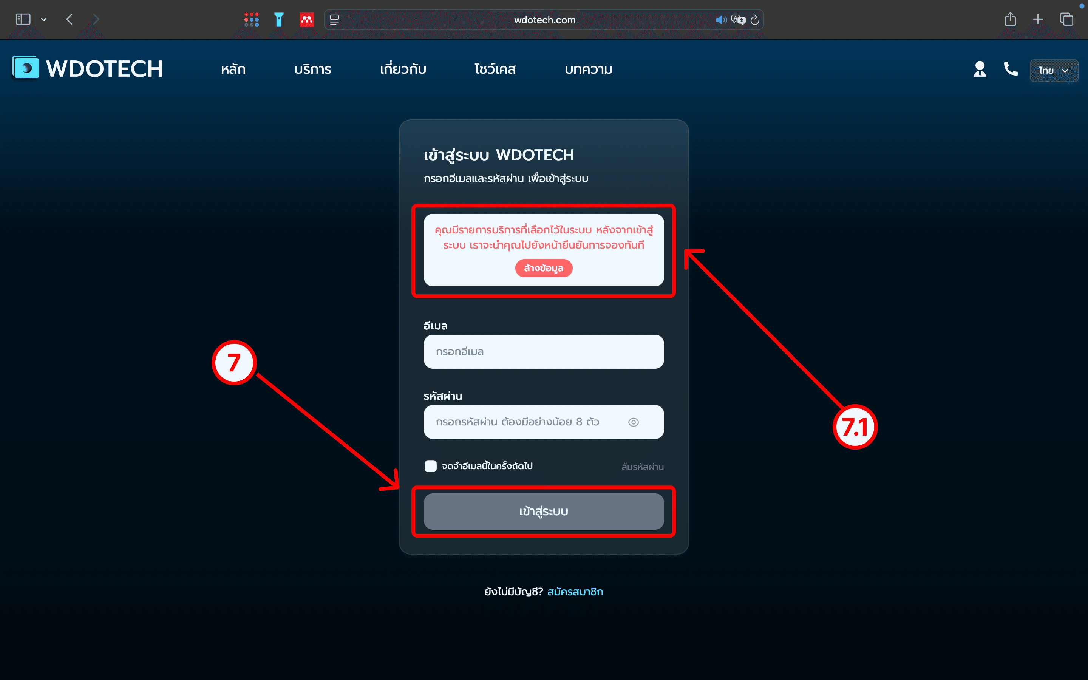1088x680 pixels.
Task: Open the บริการ menu item
Action: [x=312, y=69]
